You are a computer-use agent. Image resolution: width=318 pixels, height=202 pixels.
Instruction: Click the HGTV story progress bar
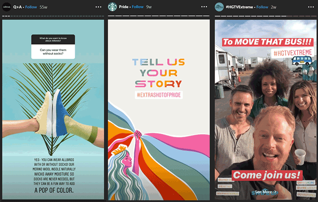(265, 16)
